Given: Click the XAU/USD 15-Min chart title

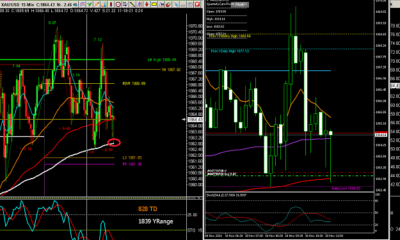Looking at the screenshot, I should [18, 5].
